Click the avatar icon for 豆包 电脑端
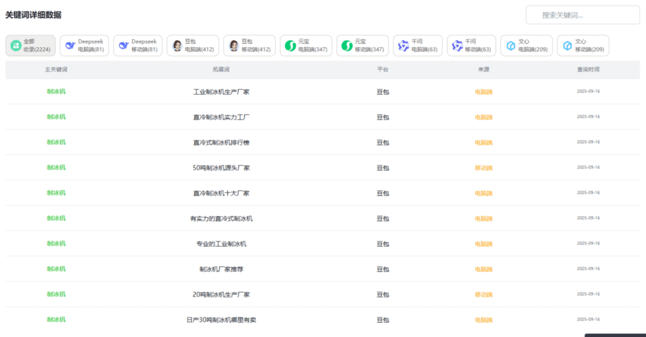Image resolution: width=646 pixels, height=337 pixels. 177,45
